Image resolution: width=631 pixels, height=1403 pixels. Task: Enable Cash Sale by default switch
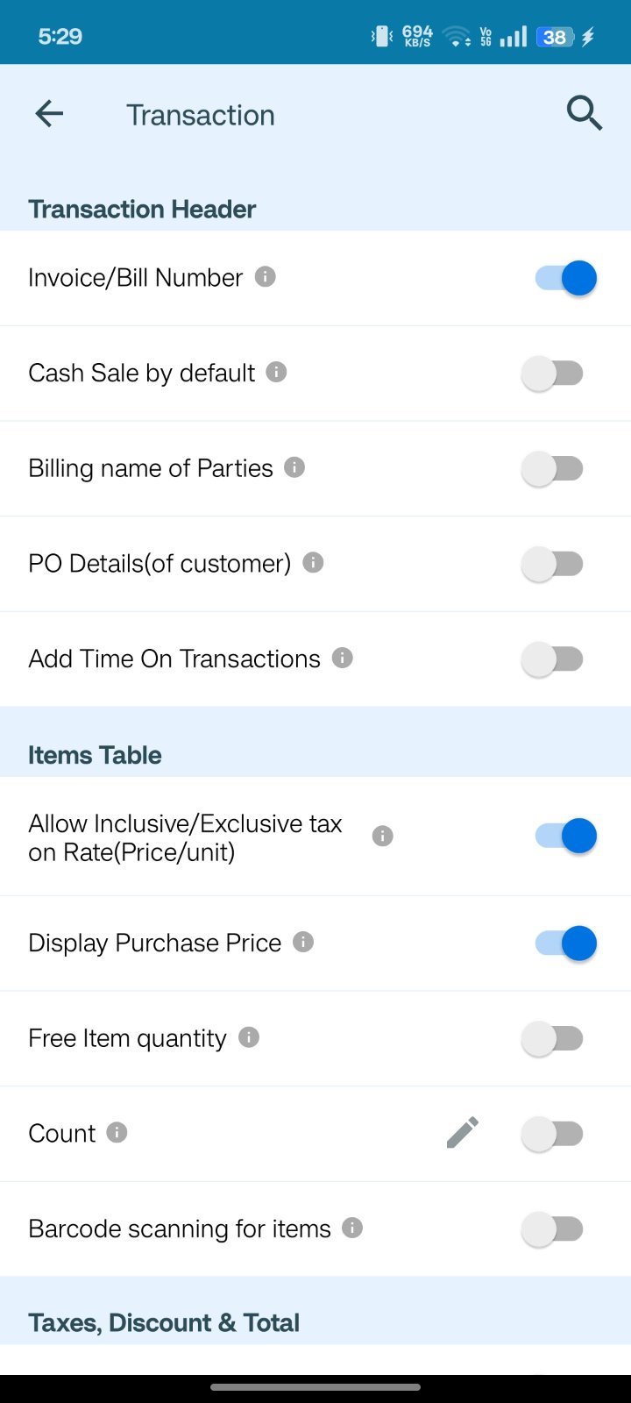pos(552,374)
